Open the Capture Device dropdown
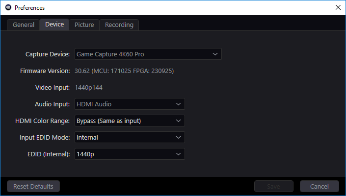 [148, 54]
